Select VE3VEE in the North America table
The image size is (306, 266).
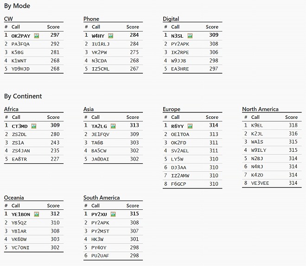click(260, 183)
